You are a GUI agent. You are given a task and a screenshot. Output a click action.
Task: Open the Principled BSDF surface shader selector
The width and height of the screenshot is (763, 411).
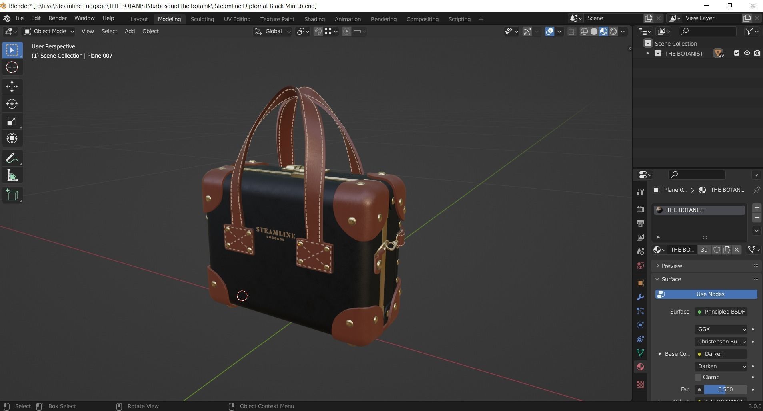pos(721,312)
